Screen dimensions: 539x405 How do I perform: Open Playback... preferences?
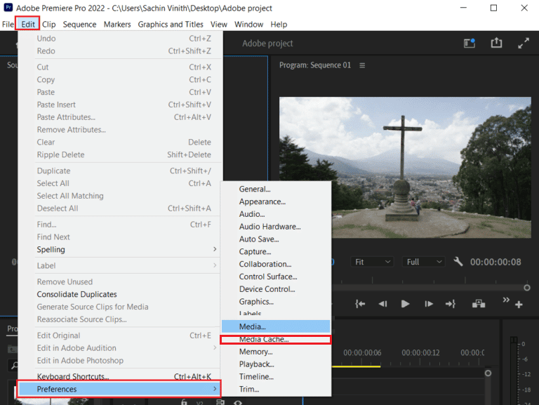click(276, 364)
